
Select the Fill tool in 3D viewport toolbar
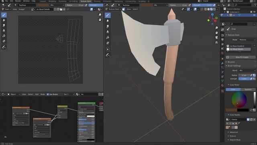click(108, 37)
